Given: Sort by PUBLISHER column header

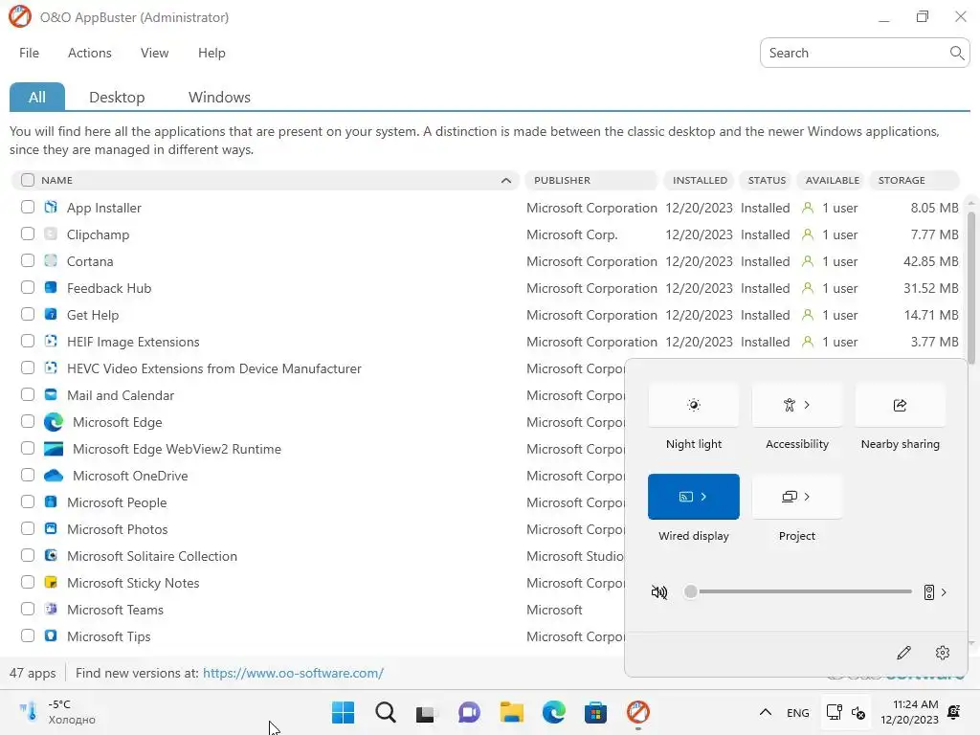Looking at the screenshot, I should tap(590, 180).
